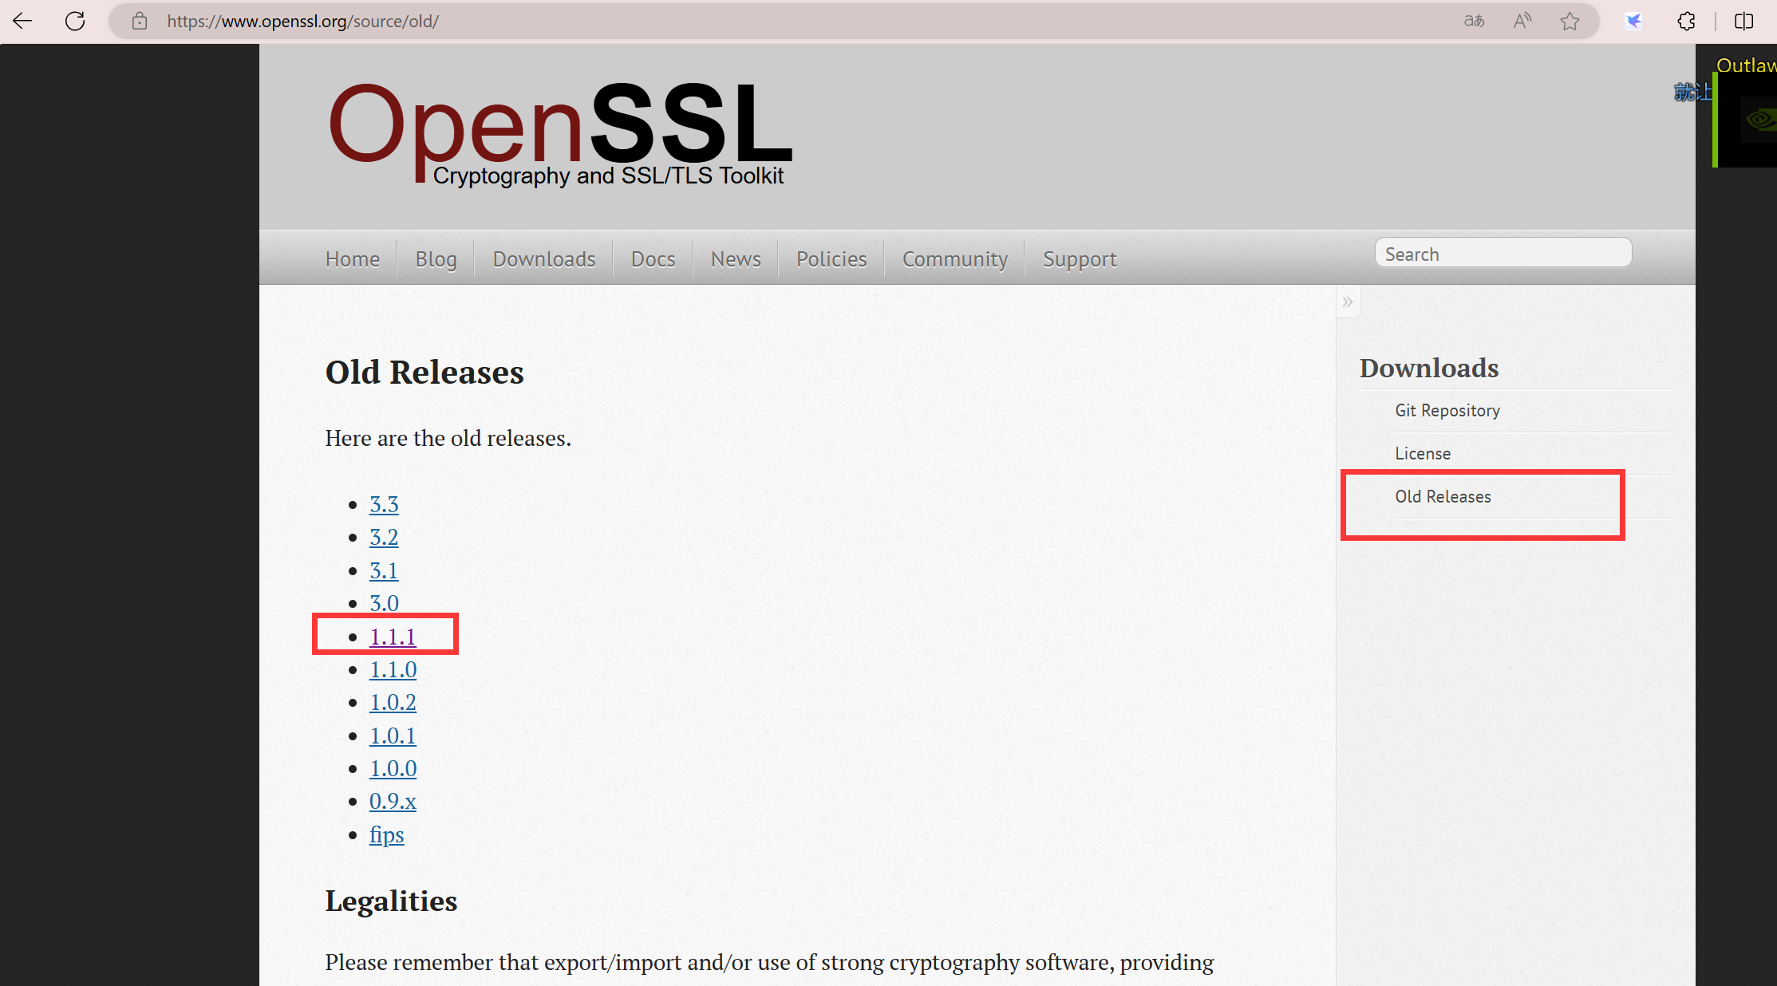Viewport: 1777px width, 986px height.
Task: Enable split screen view
Action: pos(1744,22)
